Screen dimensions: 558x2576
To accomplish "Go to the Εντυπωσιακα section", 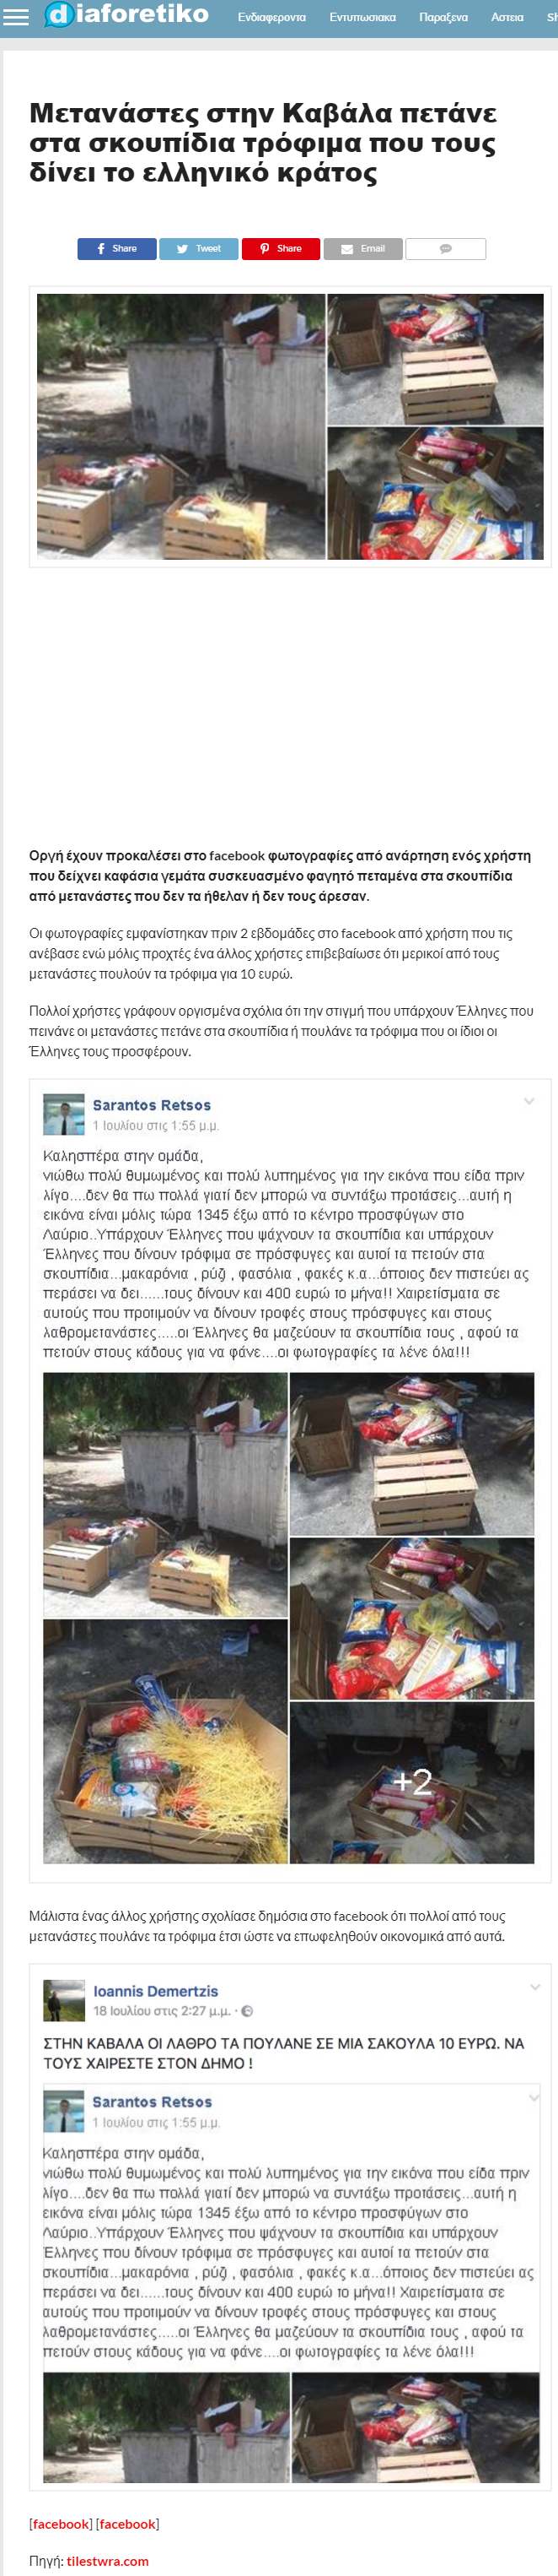I will click(362, 17).
